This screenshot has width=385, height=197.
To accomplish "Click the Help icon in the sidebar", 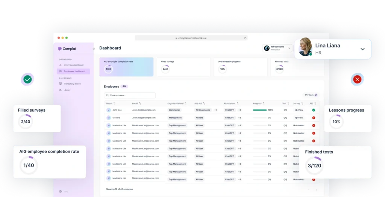I will [61, 191].
